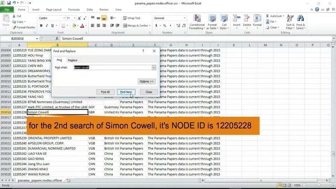This screenshot has height=189, width=336.
Task: Decrease font size with Shrink Font icon
Action: pos(85,18)
